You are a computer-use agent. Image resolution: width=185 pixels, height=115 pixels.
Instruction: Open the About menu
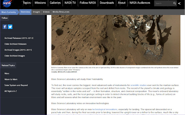pyautogui.click(x=122, y=3)
